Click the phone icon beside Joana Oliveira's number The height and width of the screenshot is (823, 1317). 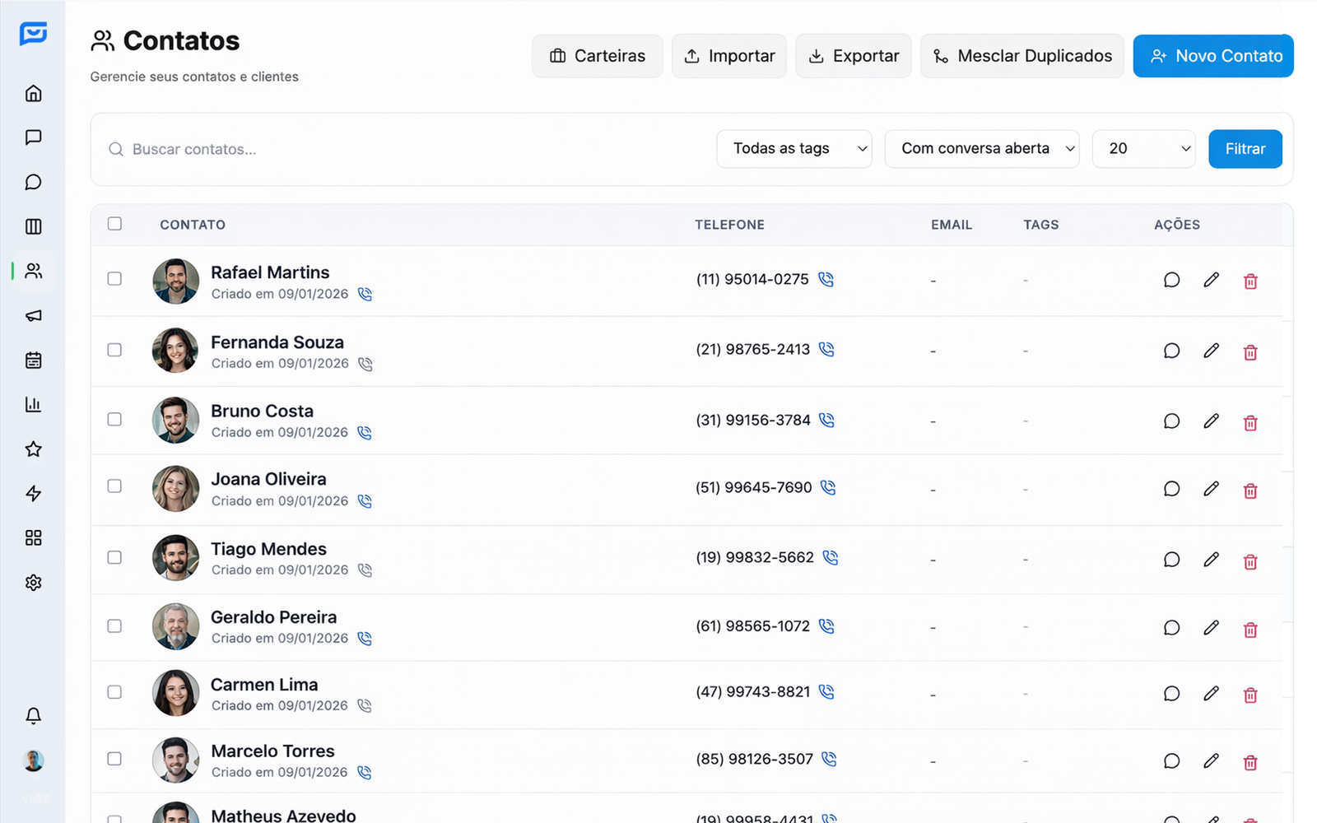pyautogui.click(x=828, y=488)
